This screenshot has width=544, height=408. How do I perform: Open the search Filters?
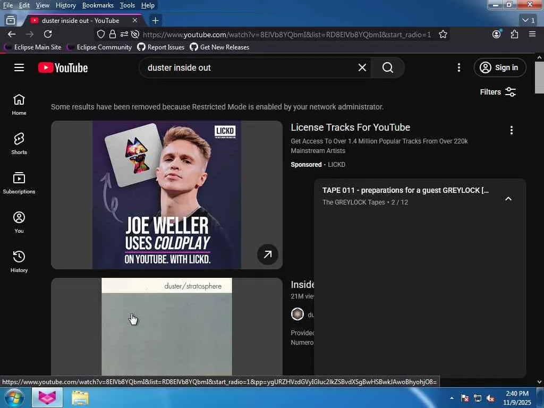coord(498,92)
